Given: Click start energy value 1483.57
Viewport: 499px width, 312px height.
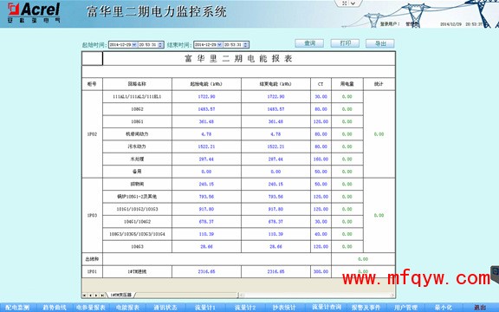Looking at the screenshot, I should 206,109.
